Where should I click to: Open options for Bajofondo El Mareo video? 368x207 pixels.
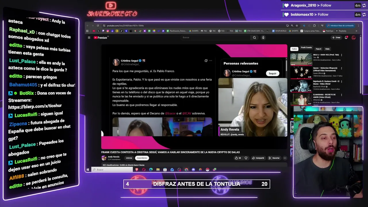342,82
